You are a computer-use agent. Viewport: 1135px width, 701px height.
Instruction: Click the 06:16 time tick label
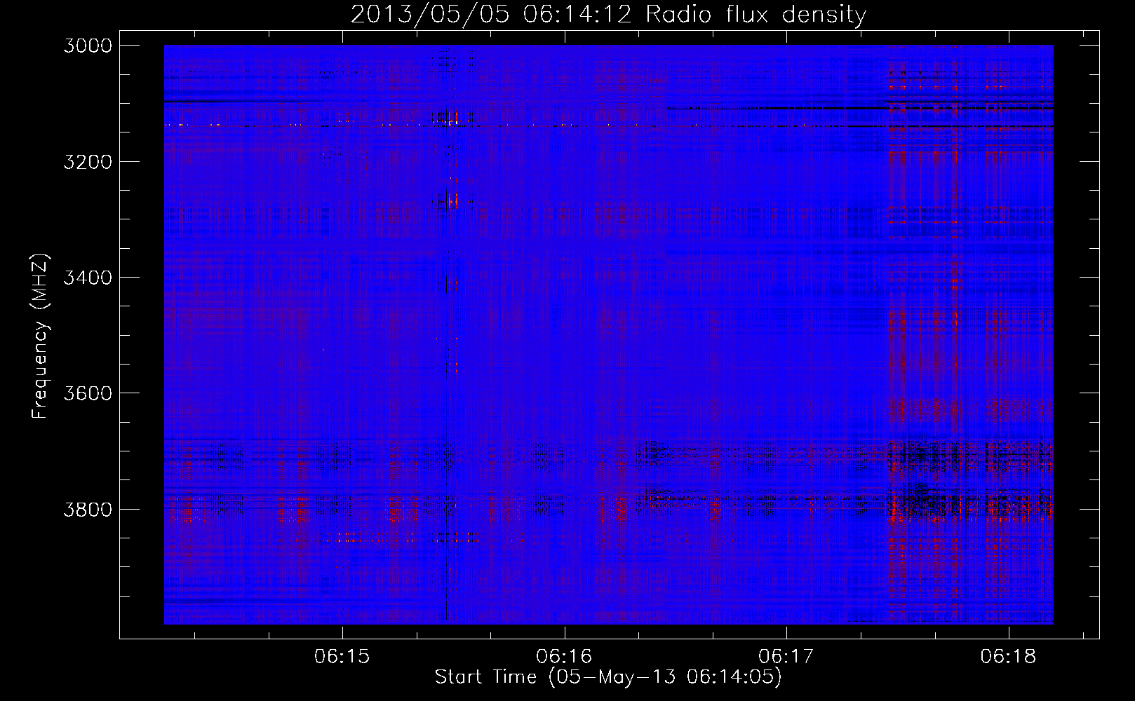(x=564, y=657)
